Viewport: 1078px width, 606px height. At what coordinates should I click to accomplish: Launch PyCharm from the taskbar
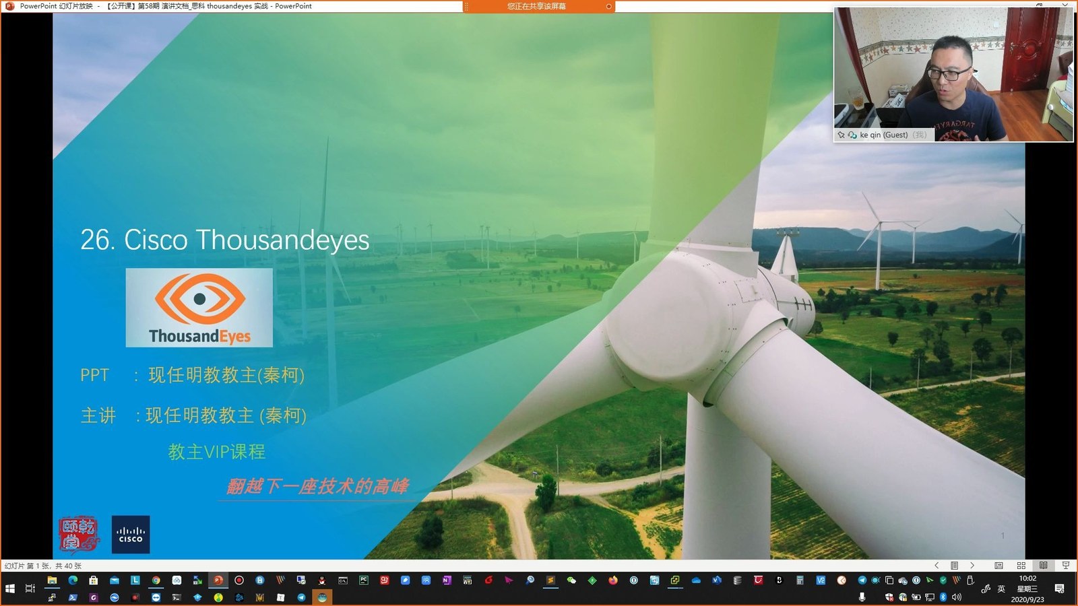click(364, 580)
